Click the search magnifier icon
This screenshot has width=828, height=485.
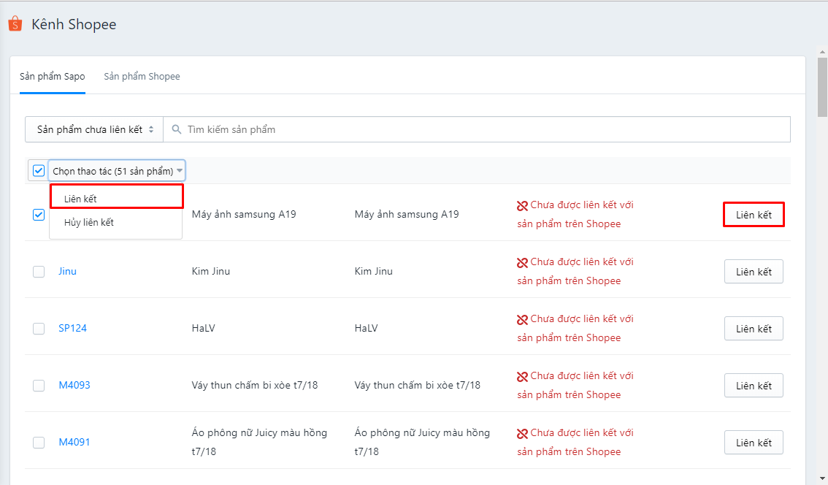(x=177, y=129)
